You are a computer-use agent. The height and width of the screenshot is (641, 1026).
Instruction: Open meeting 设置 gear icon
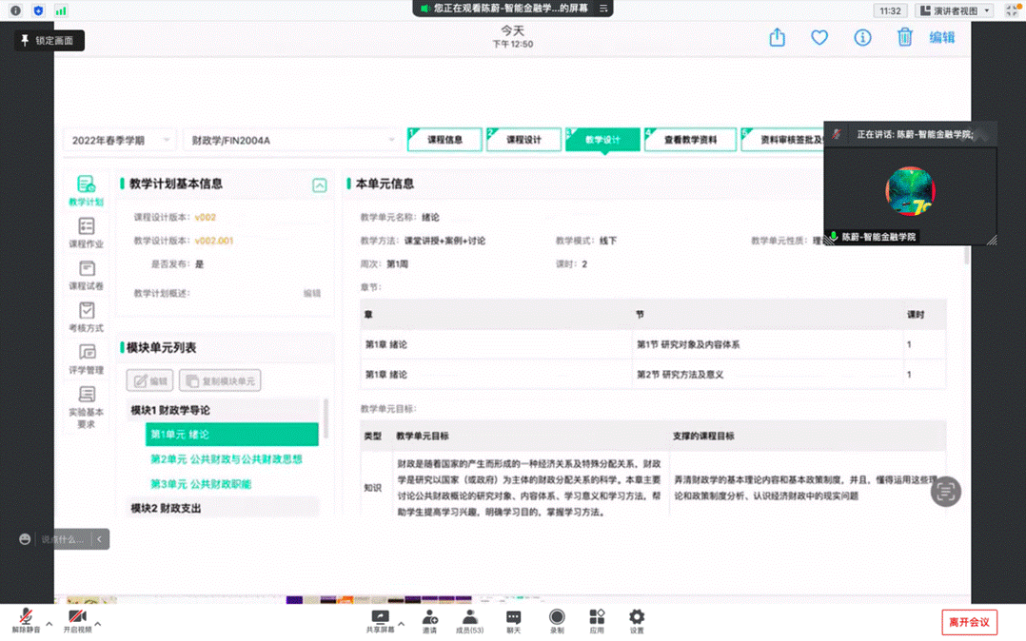(637, 620)
